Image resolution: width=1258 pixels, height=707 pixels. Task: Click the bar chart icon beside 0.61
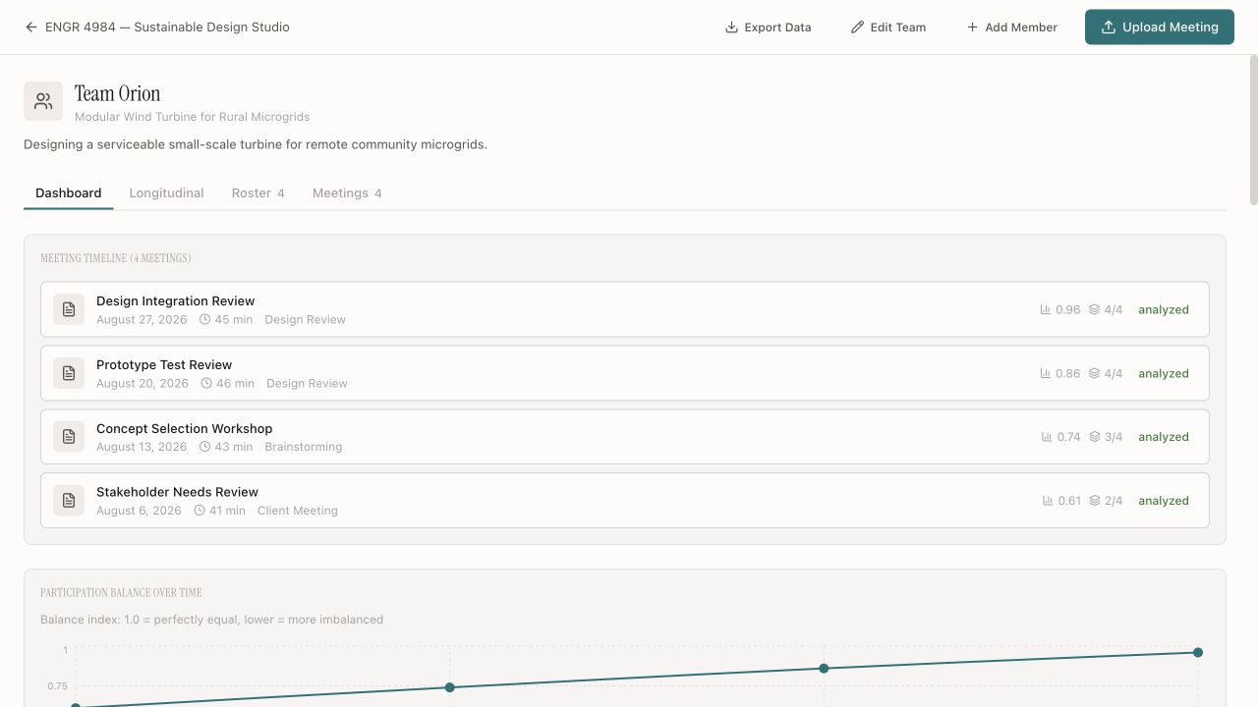pos(1049,501)
